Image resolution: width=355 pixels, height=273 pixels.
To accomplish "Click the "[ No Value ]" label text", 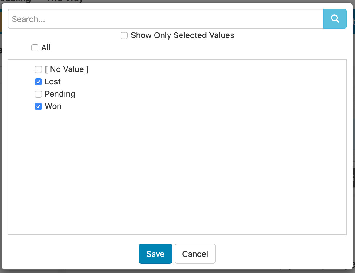I will point(67,69).
